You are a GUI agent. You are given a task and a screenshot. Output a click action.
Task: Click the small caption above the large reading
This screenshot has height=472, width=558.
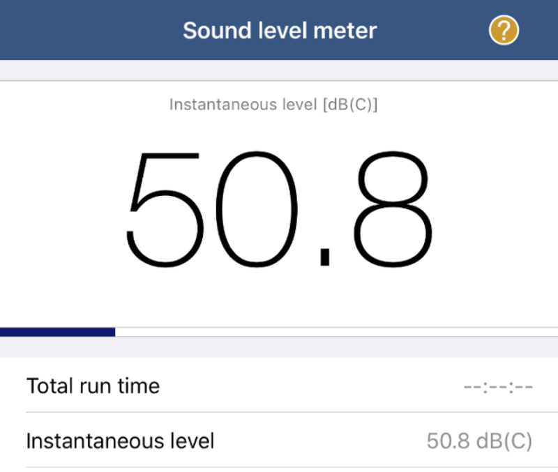tap(273, 105)
